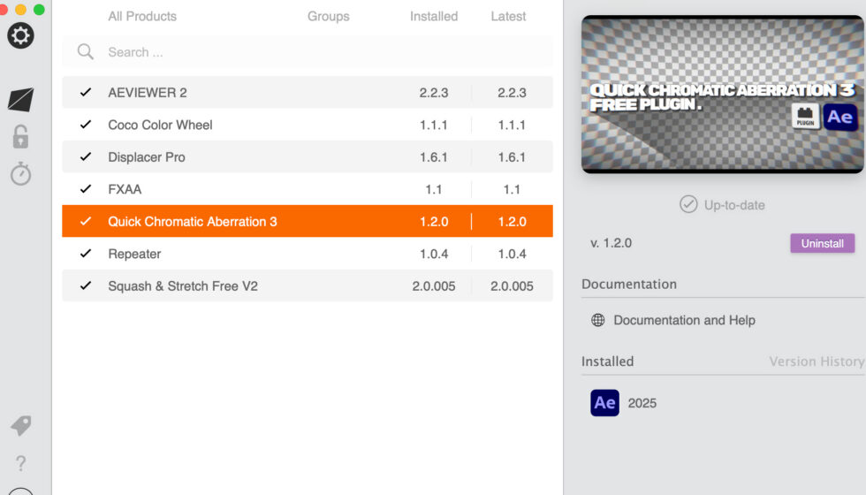
Task: Click the plugin brick badge on preview image
Action: (x=805, y=117)
